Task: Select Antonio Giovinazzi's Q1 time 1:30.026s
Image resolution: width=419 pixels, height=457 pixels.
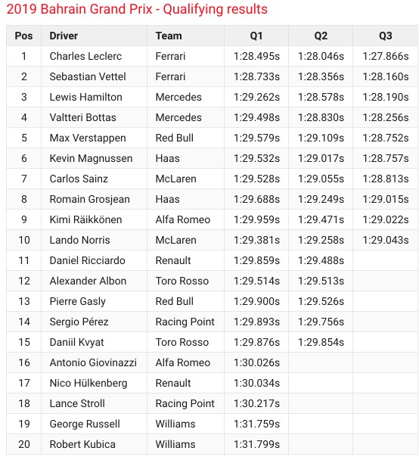Action: pyautogui.click(x=256, y=362)
